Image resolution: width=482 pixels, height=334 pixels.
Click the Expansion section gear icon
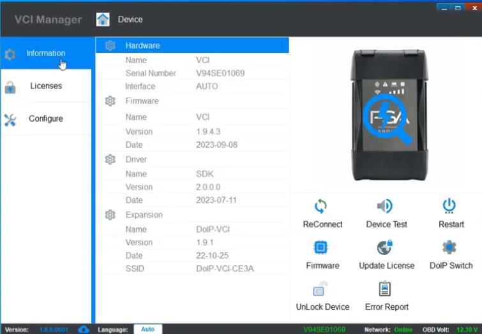(x=110, y=215)
